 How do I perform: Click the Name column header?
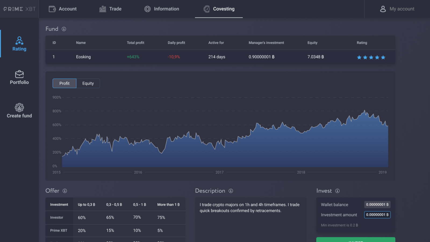(x=81, y=43)
